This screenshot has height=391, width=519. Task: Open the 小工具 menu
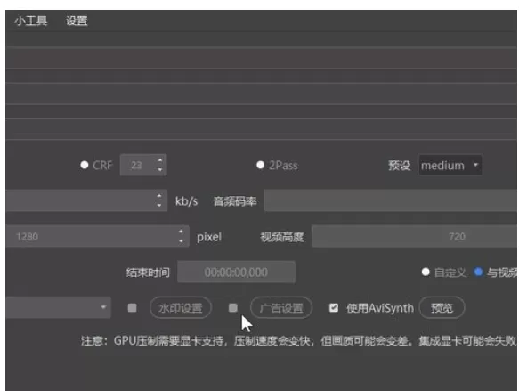point(31,20)
